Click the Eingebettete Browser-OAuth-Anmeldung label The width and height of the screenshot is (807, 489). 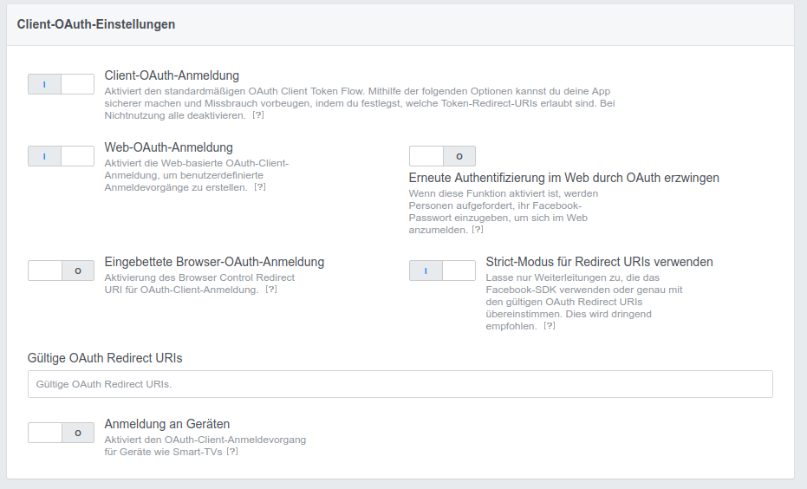click(x=214, y=262)
